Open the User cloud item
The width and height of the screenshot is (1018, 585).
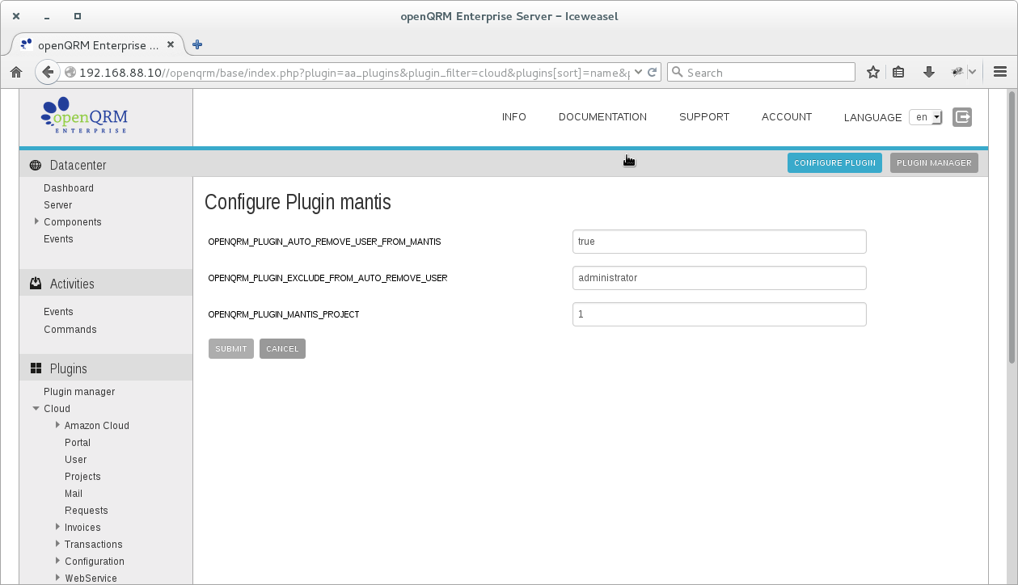tap(76, 460)
